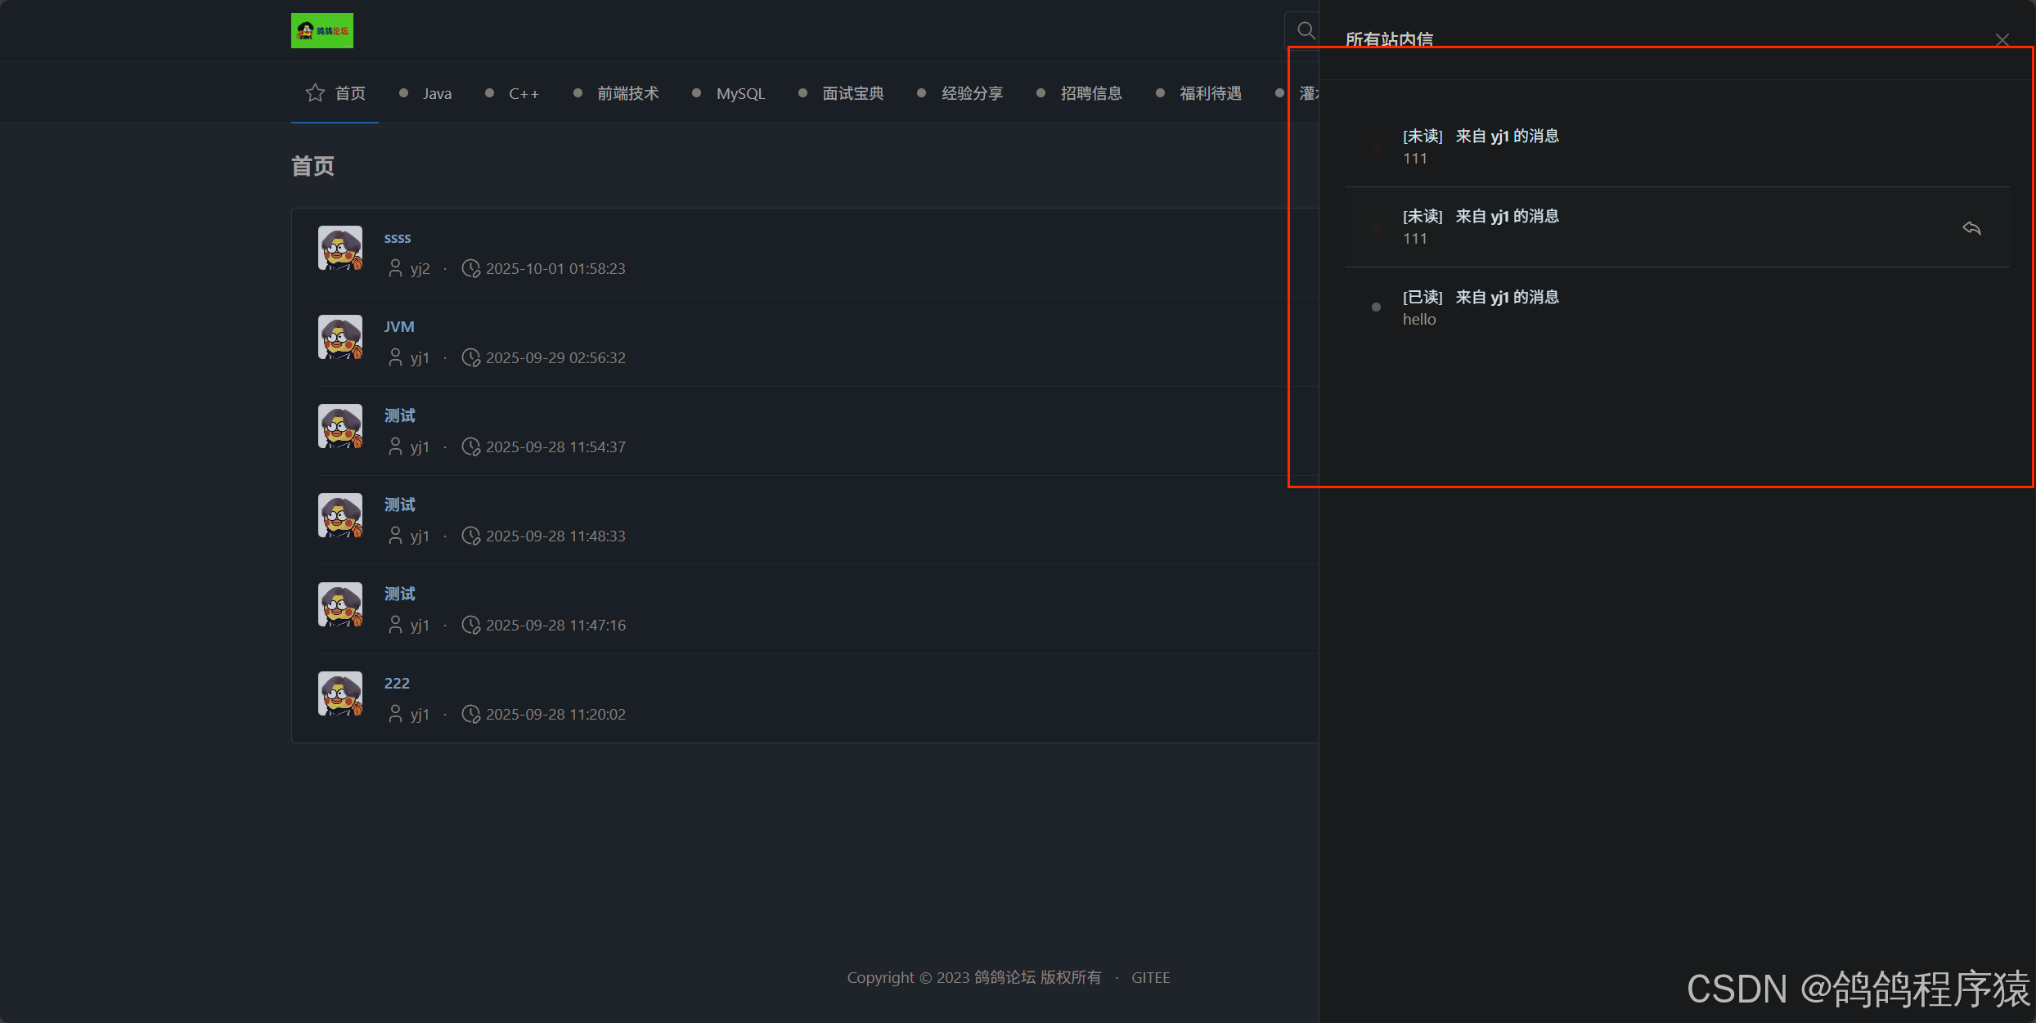Click the search magnifier icon

click(1306, 31)
